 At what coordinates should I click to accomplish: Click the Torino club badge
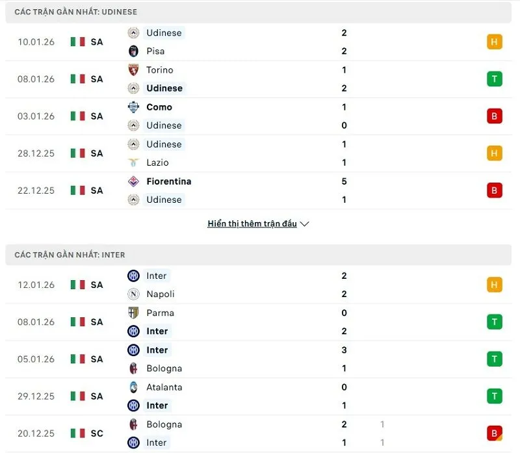[134, 70]
